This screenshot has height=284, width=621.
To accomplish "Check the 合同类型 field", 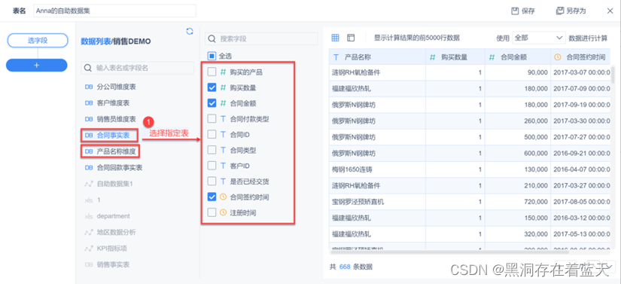I will point(212,150).
